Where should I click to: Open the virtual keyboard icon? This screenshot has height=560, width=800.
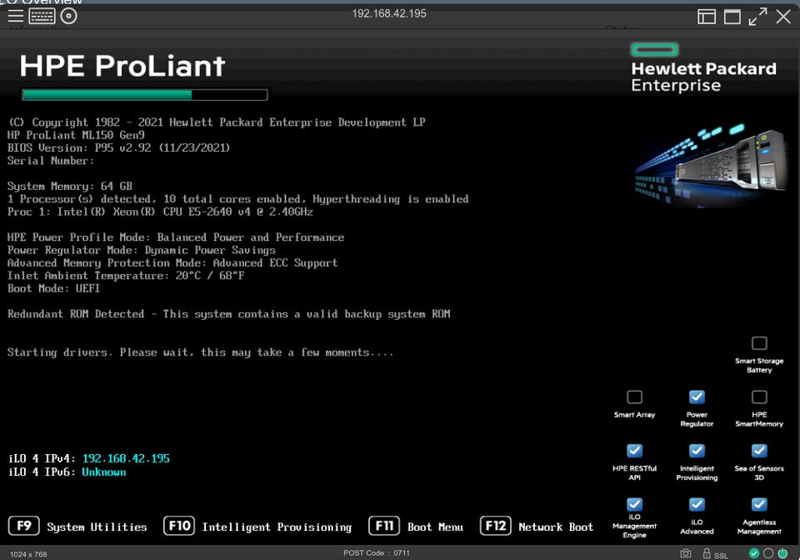tap(42, 17)
